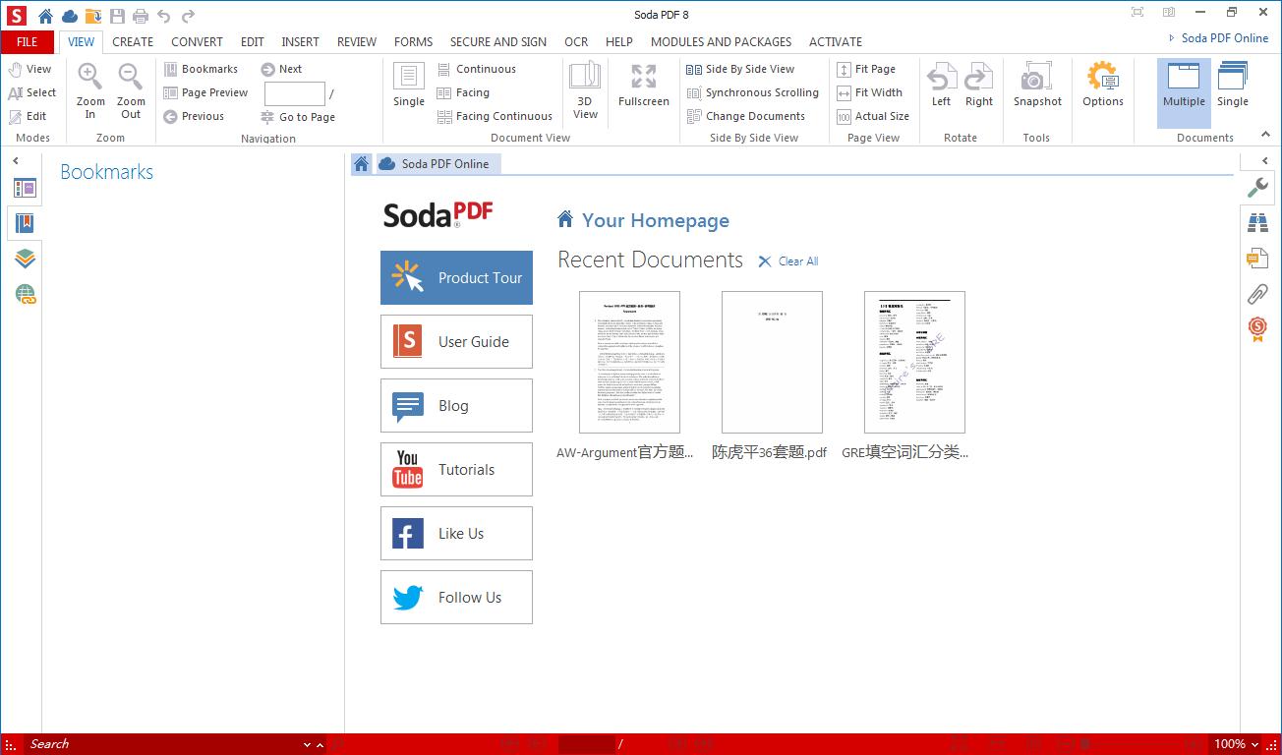Open the page thumbnails sidebar panel
The image size is (1282, 755).
(25, 188)
